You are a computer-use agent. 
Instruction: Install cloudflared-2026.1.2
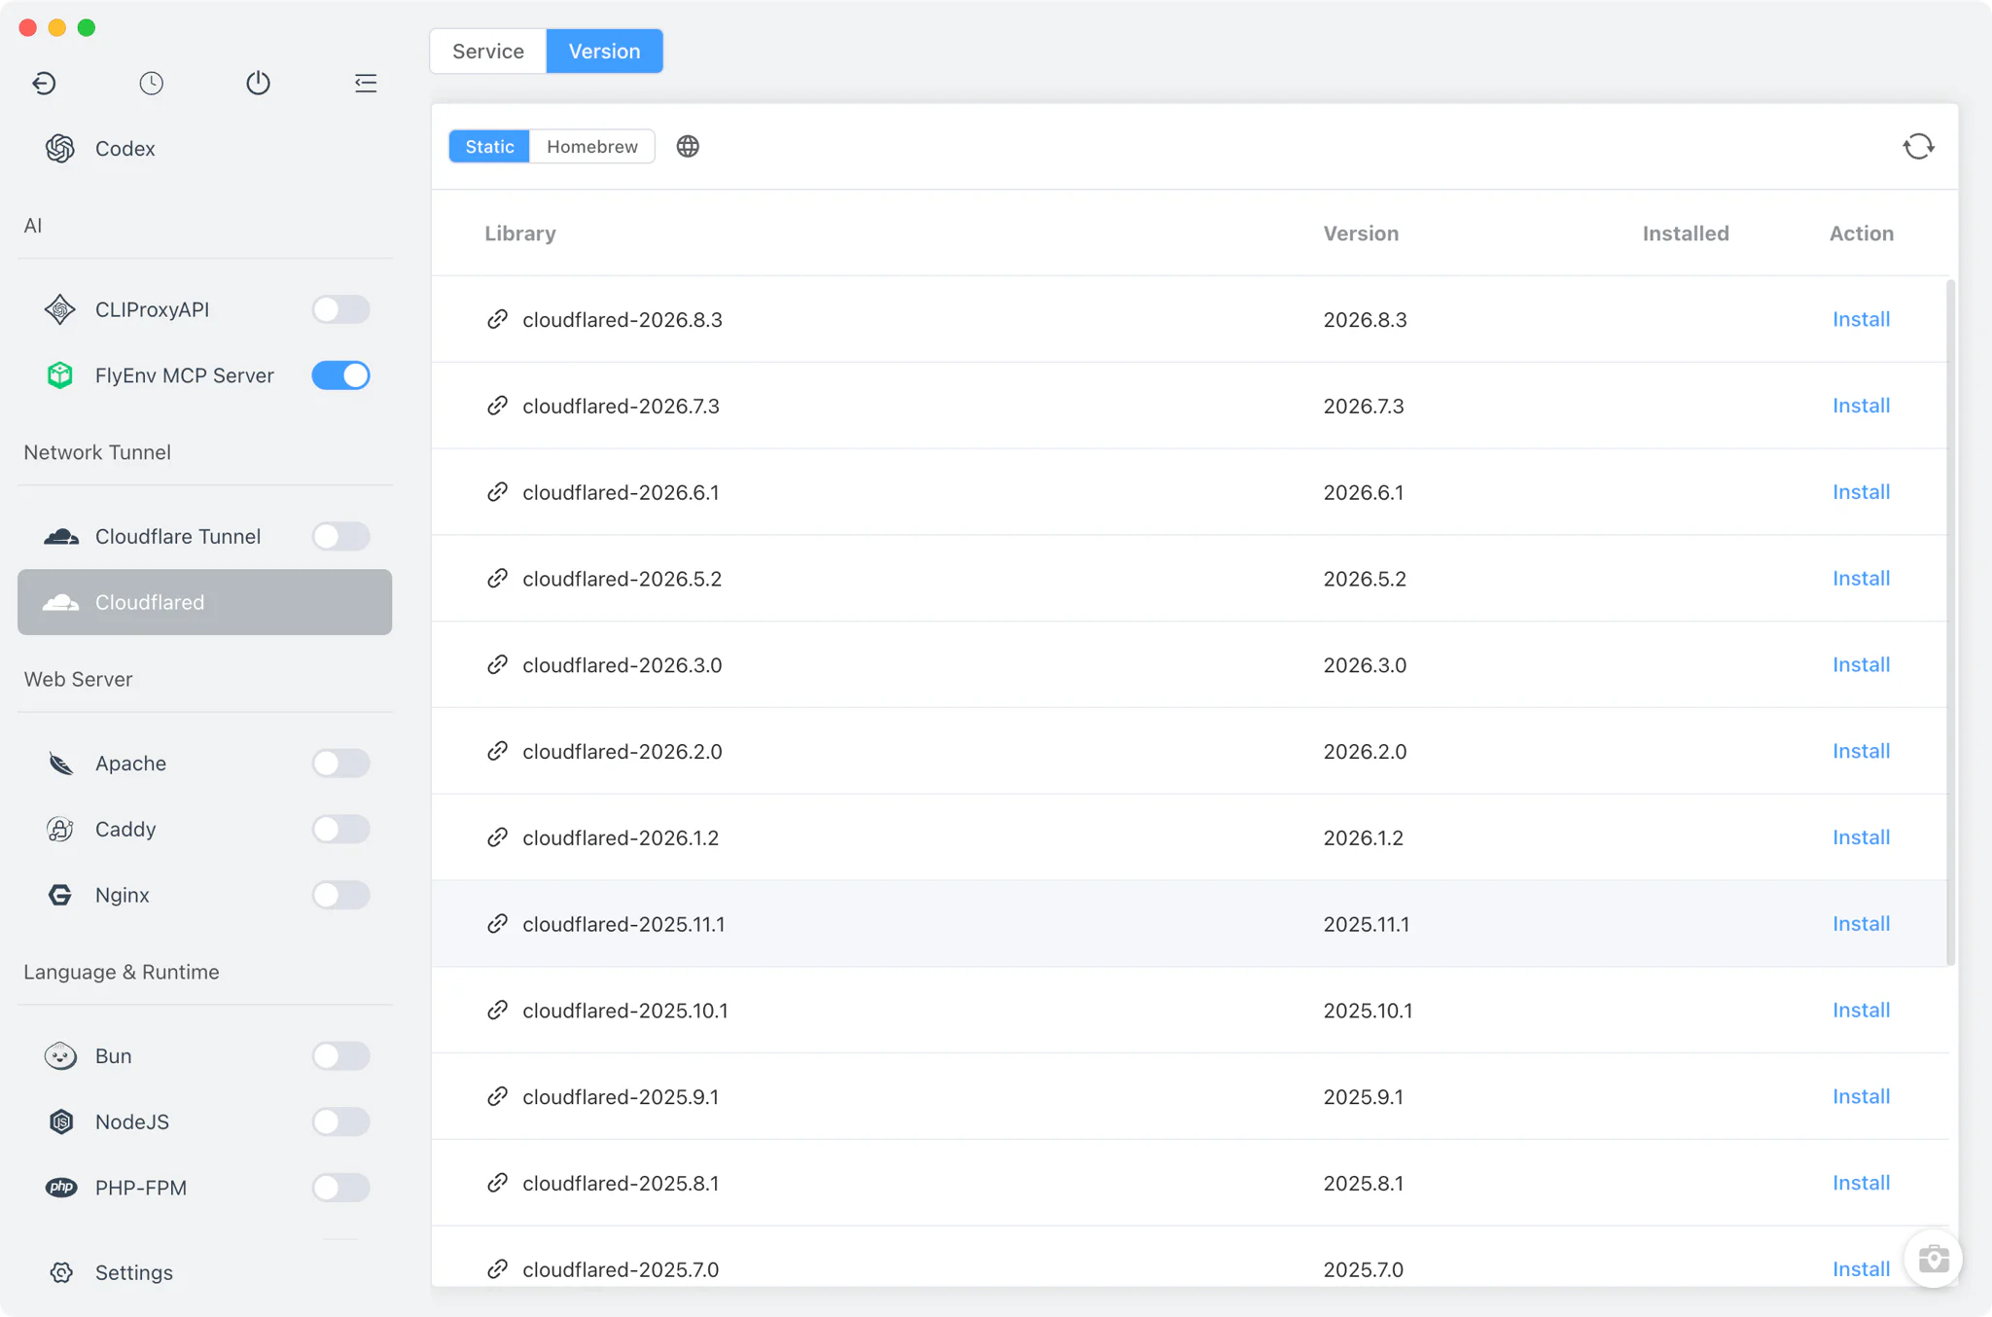pos(1861,837)
